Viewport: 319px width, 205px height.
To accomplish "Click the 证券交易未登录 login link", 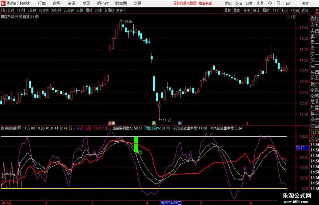I will 185,3.
